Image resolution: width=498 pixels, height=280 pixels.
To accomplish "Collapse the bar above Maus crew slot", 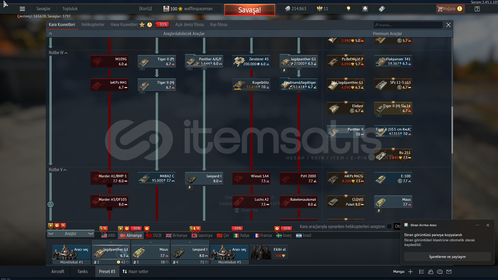I will 150,242.
